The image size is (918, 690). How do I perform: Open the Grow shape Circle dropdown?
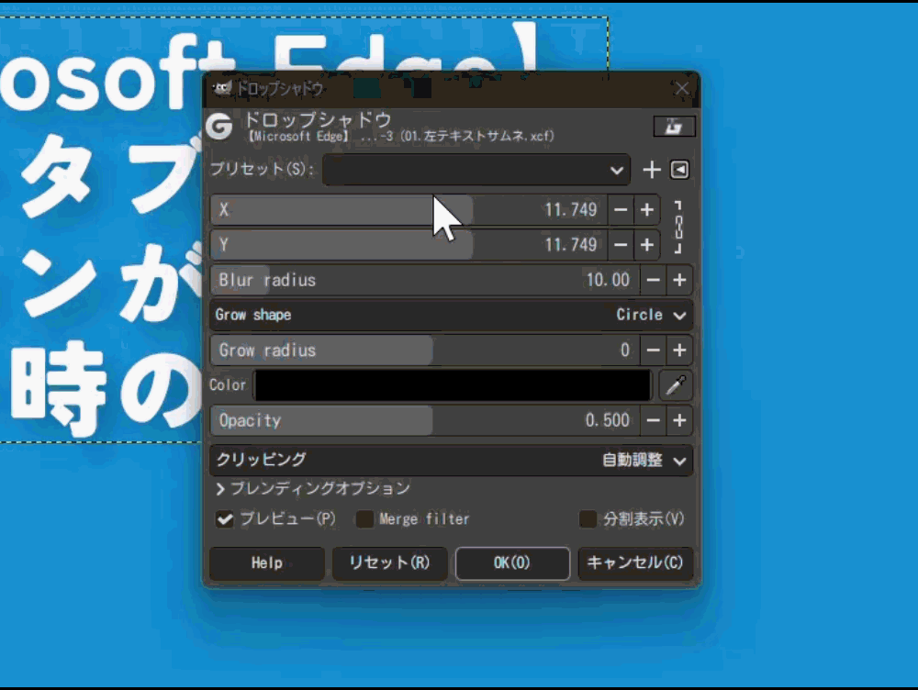(x=452, y=316)
